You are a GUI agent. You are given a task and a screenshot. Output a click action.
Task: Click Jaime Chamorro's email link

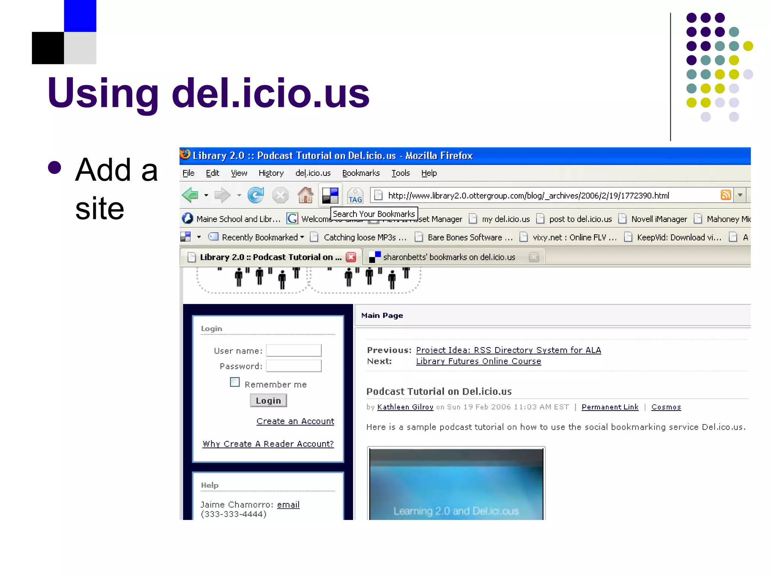pyautogui.click(x=288, y=505)
